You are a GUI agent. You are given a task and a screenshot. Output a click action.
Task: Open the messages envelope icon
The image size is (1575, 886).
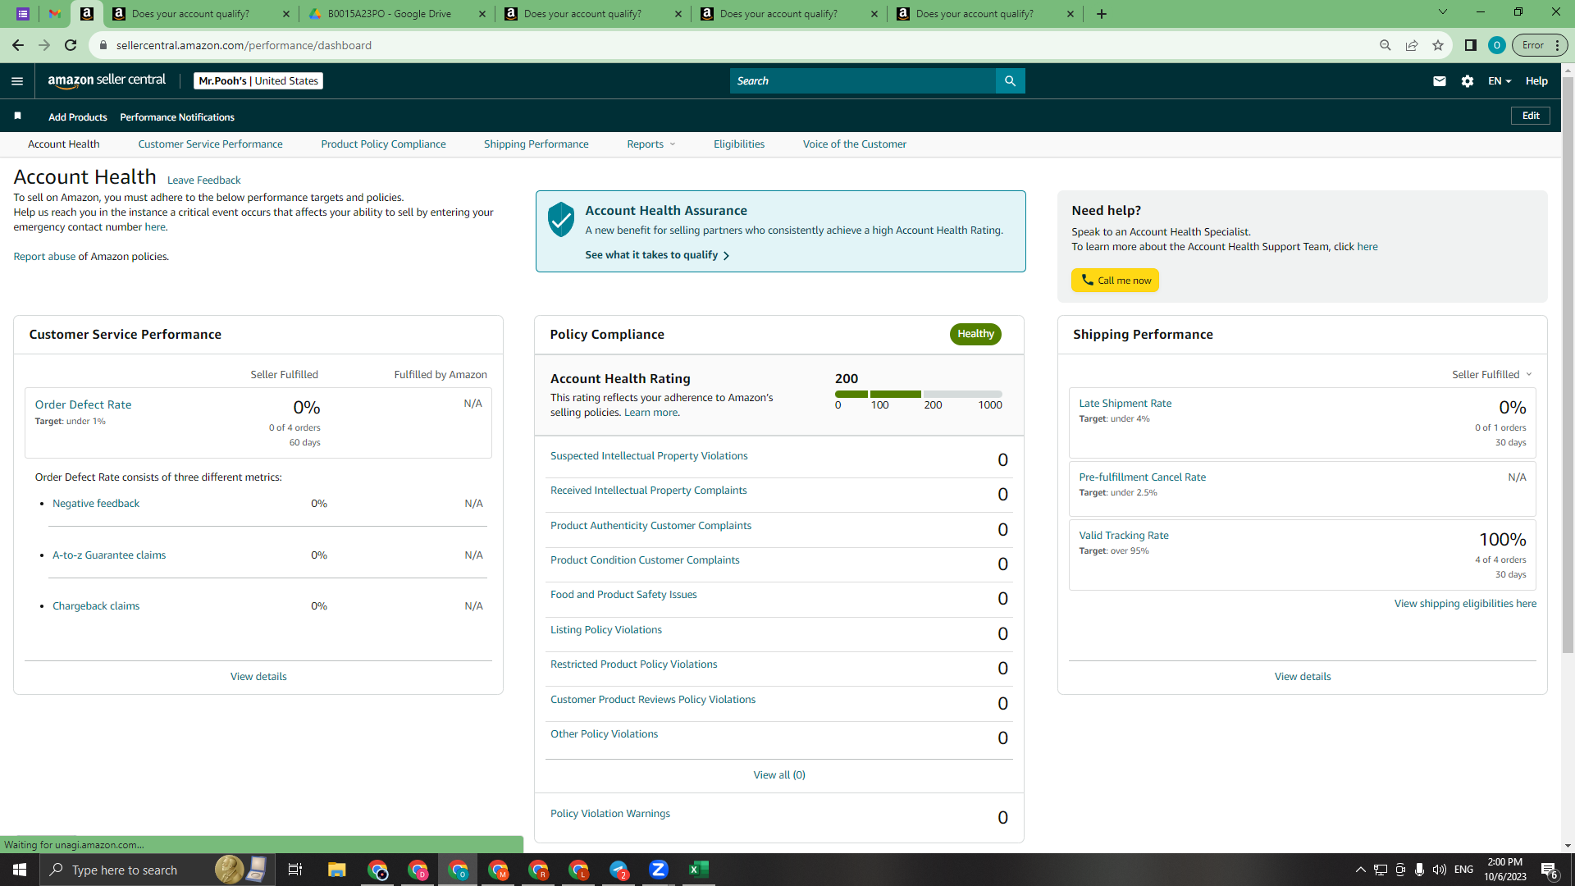click(1439, 81)
